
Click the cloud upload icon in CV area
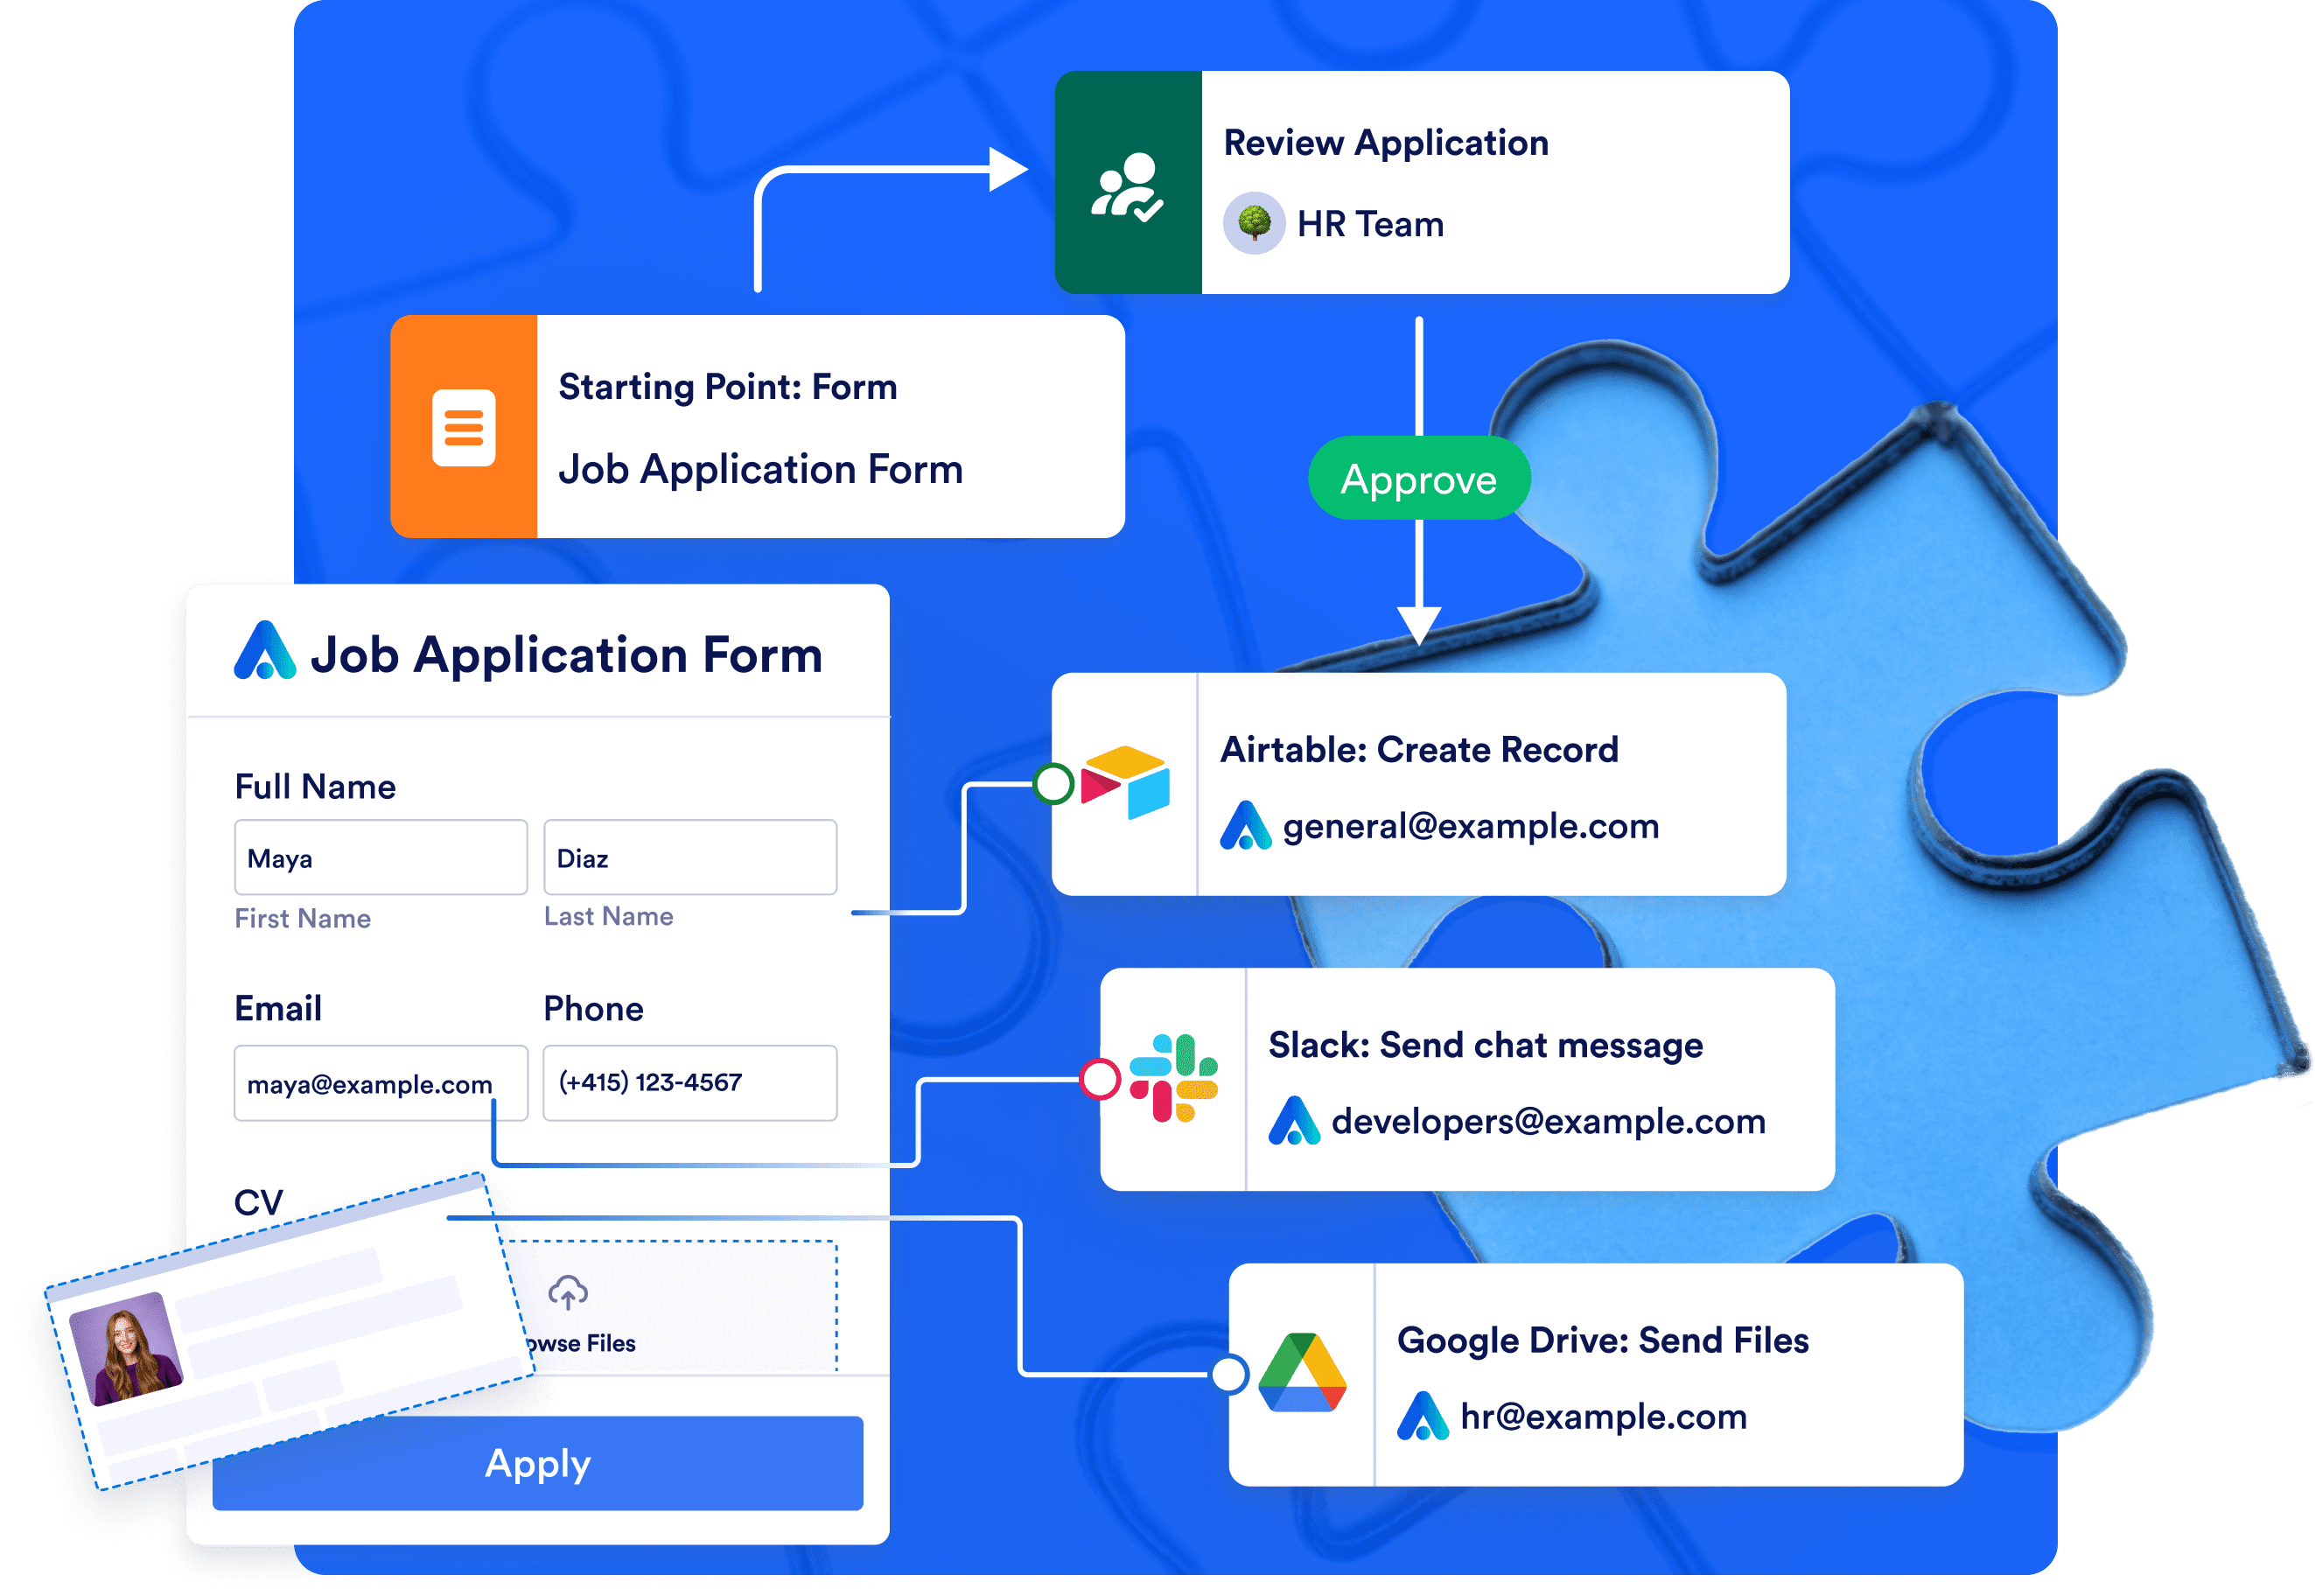point(568,1293)
